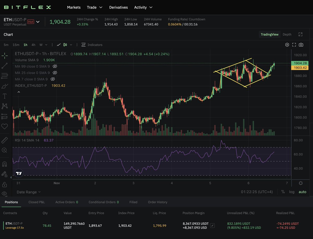Switch to line chart style icon

click(x=59, y=45)
